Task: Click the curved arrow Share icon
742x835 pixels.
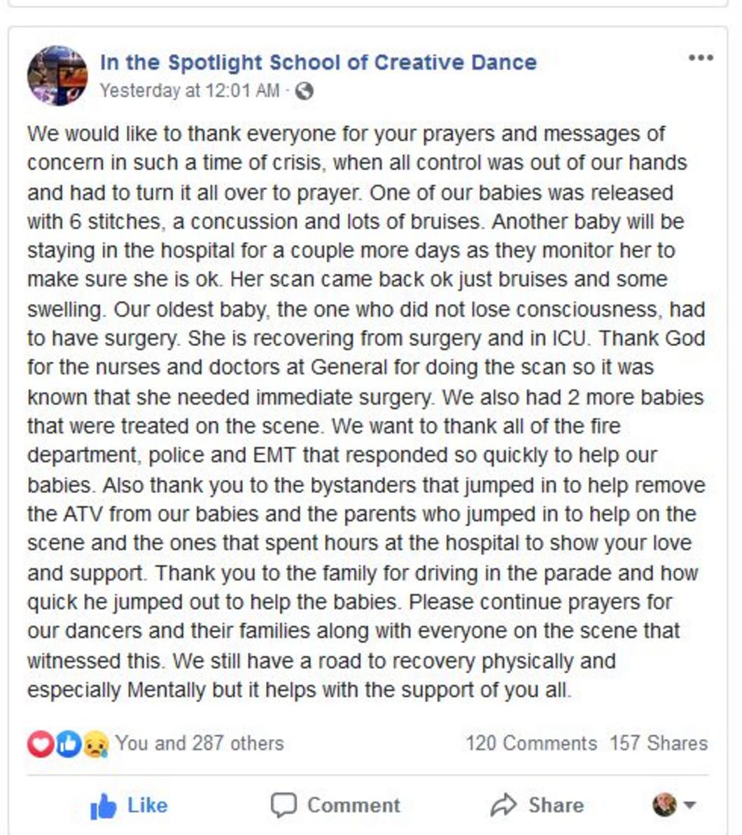Action: pyautogui.click(x=503, y=805)
